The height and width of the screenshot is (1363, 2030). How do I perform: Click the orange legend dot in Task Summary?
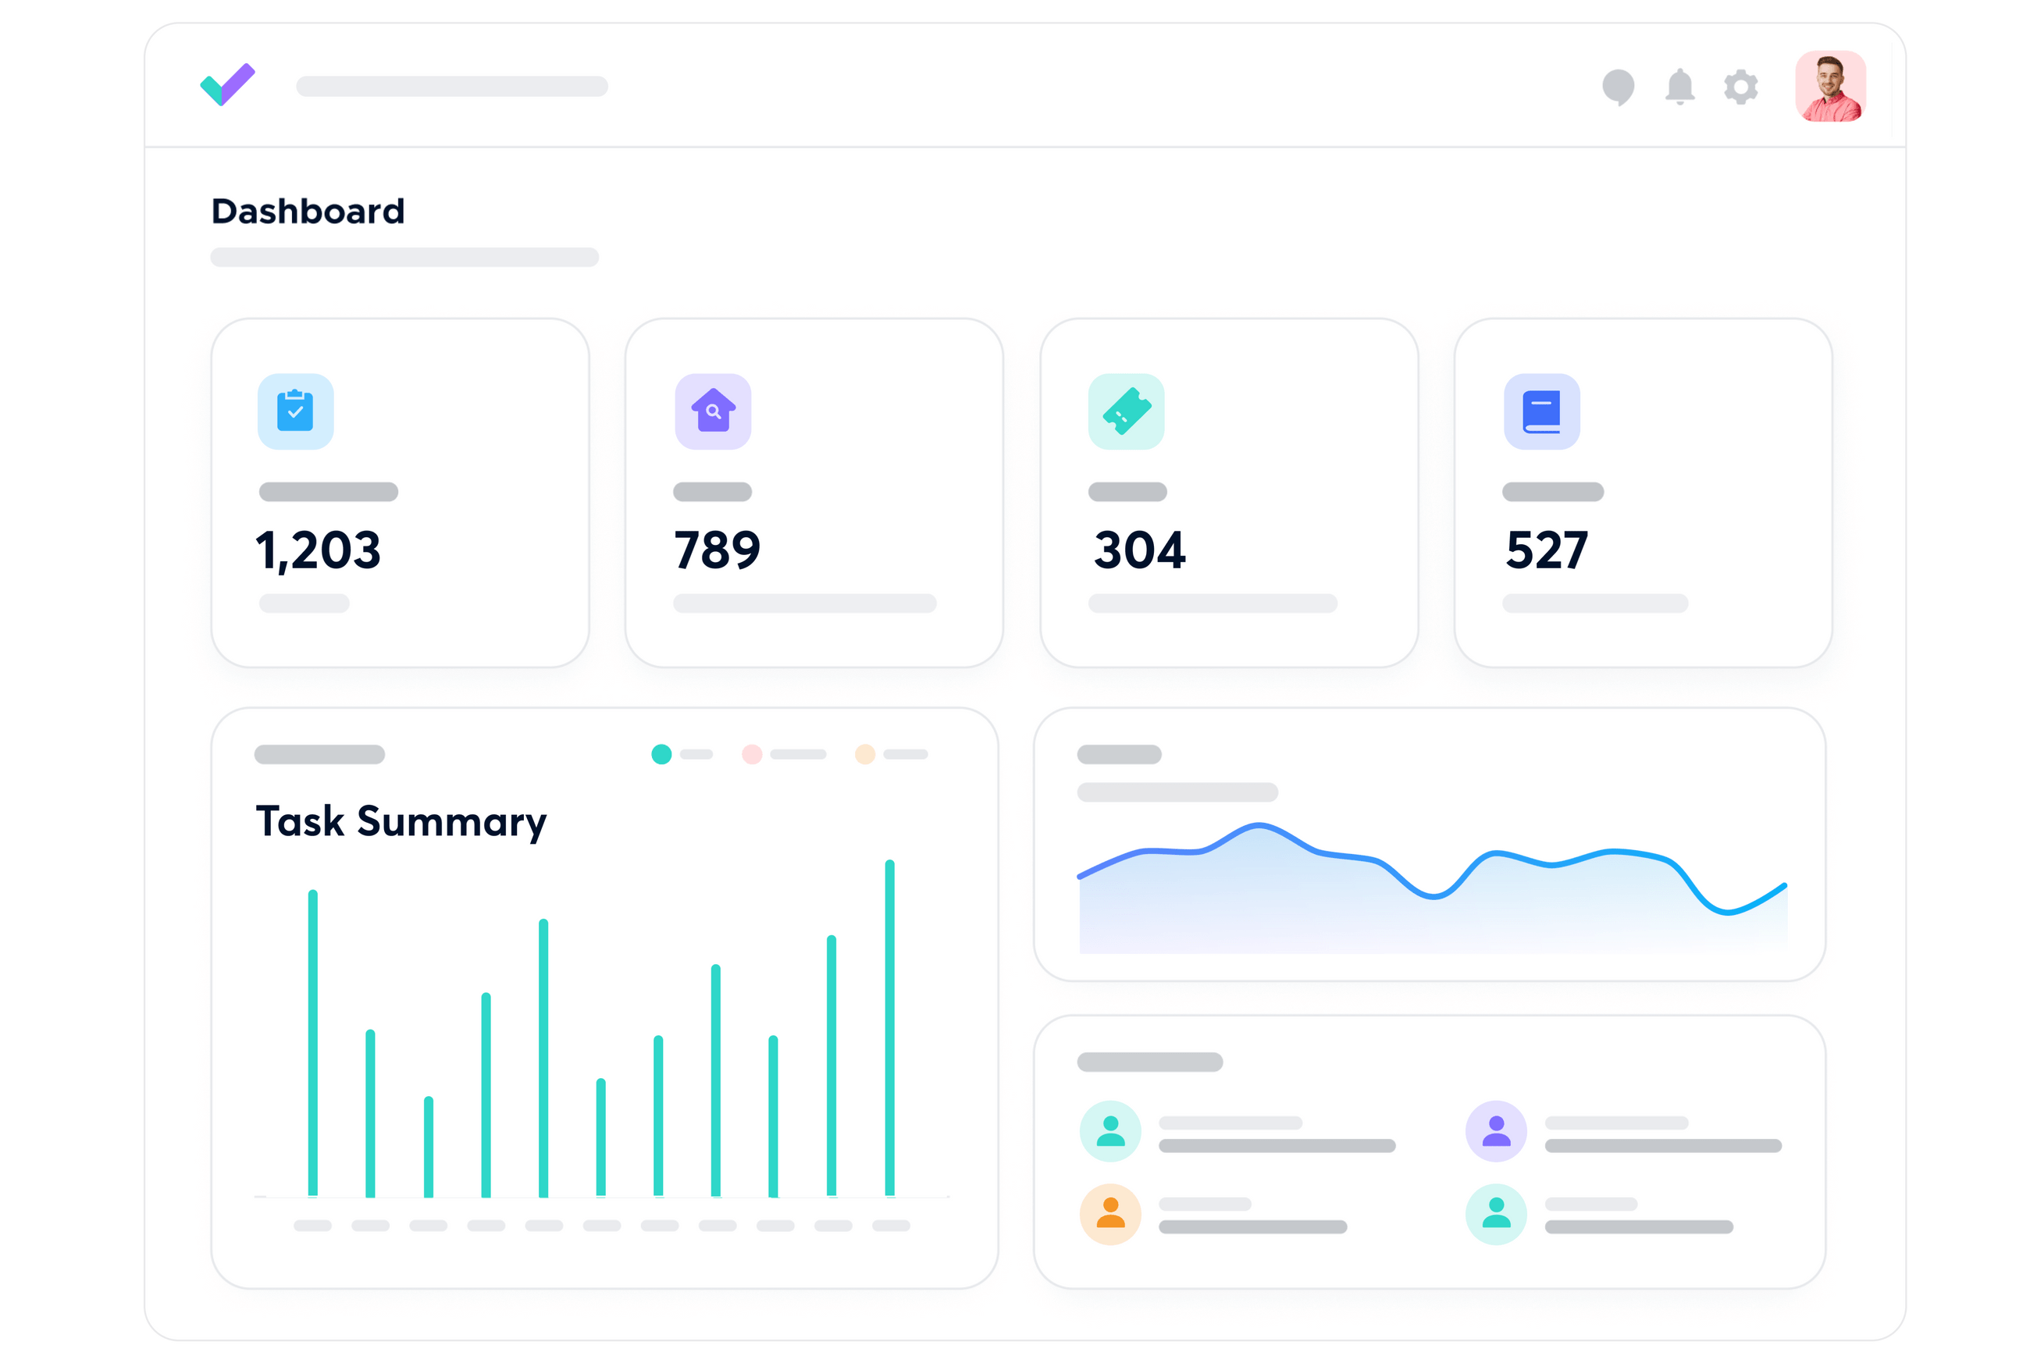pyautogui.click(x=865, y=753)
